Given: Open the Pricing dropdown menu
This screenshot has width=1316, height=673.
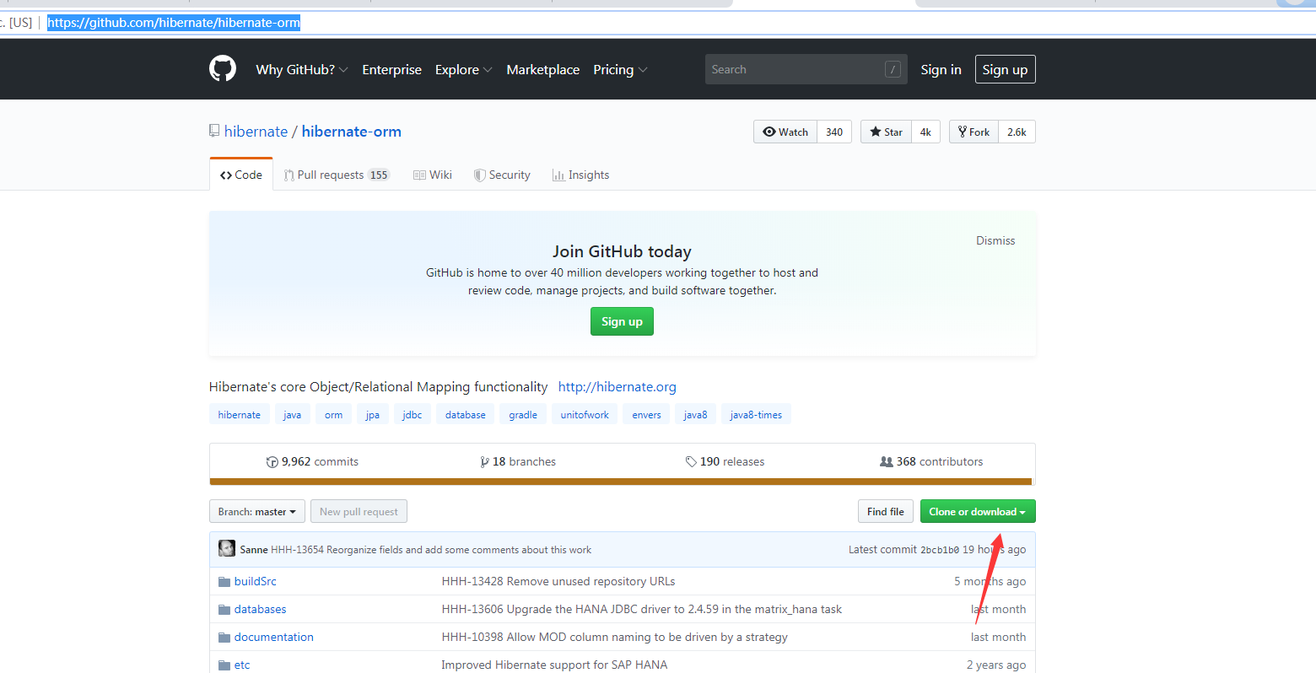Looking at the screenshot, I should click(620, 69).
